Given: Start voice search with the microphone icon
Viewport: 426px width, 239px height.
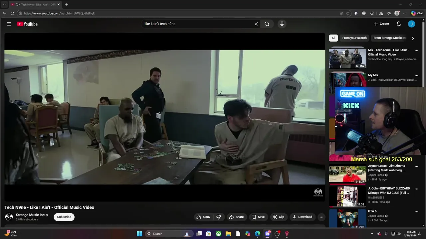Looking at the screenshot, I should (282, 24).
